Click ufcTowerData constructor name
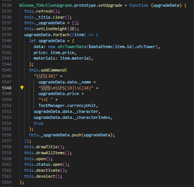 (72, 47)
